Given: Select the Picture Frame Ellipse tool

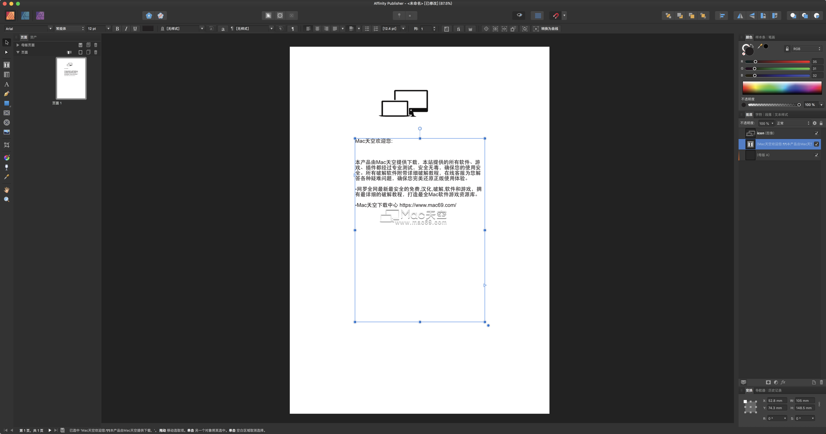Looking at the screenshot, I should pos(7,123).
